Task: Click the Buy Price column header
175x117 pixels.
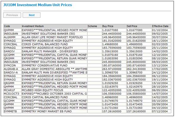Action: pos(114,26)
